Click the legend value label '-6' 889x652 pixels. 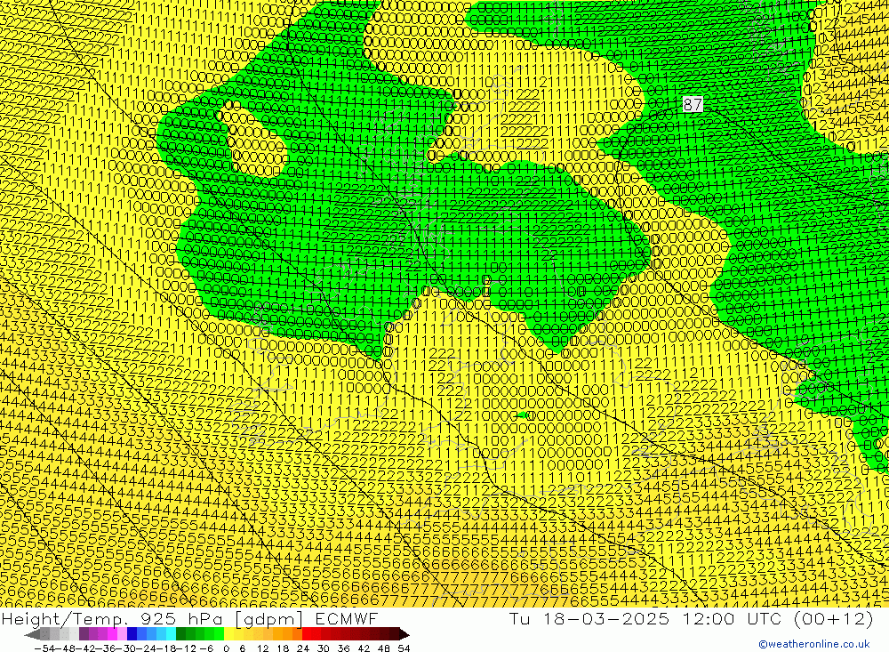coord(206,648)
